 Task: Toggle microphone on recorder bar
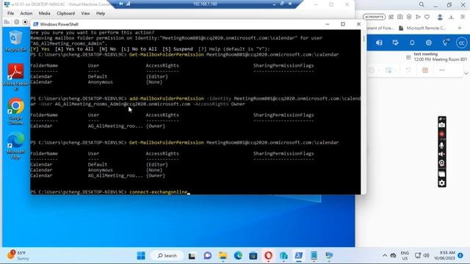(x=441, y=145)
